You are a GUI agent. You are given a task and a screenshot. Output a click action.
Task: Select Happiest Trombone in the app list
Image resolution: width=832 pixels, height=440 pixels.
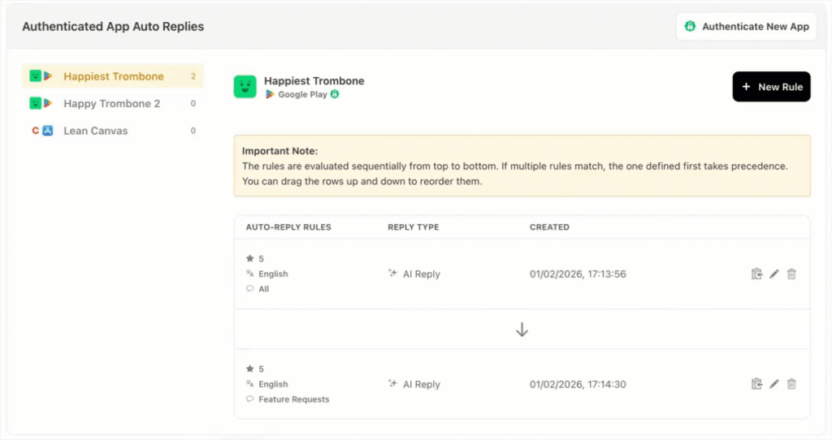tap(113, 76)
